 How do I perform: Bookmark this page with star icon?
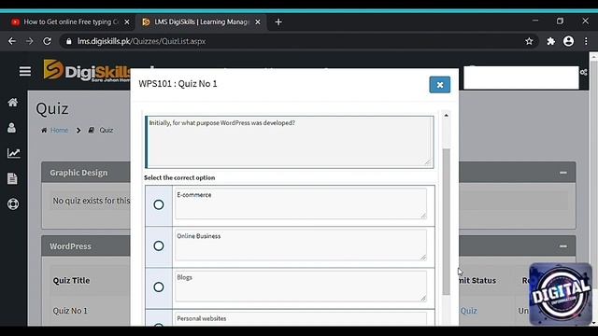[x=529, y=41]
